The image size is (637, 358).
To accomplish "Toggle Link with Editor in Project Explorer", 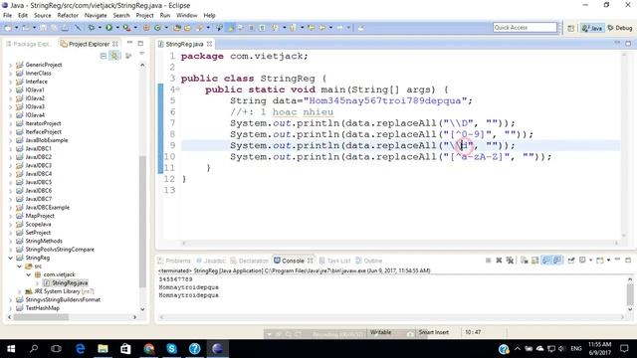I will (115, 56).
